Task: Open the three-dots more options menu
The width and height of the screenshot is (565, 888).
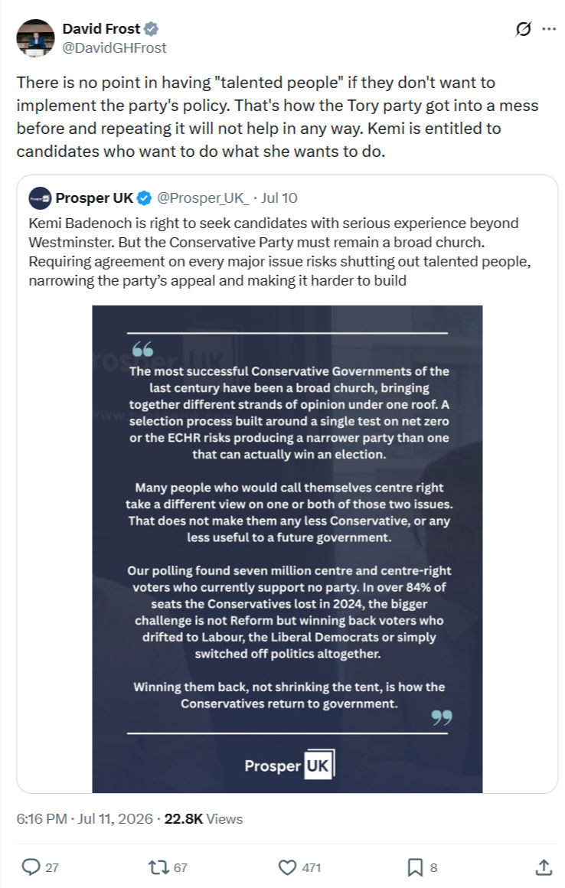Action: click(x=549, y=29)
